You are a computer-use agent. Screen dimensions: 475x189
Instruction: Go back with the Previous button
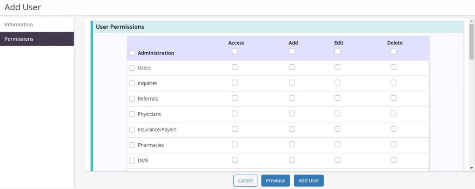coord(276,181)
